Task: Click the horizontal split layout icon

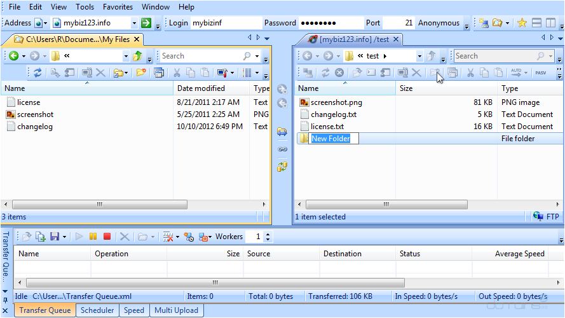Action: (536, 23)
